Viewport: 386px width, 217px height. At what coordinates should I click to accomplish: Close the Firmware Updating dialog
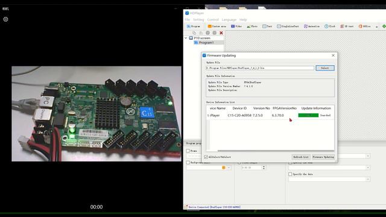pyautogui.click(x=333, y=55)
